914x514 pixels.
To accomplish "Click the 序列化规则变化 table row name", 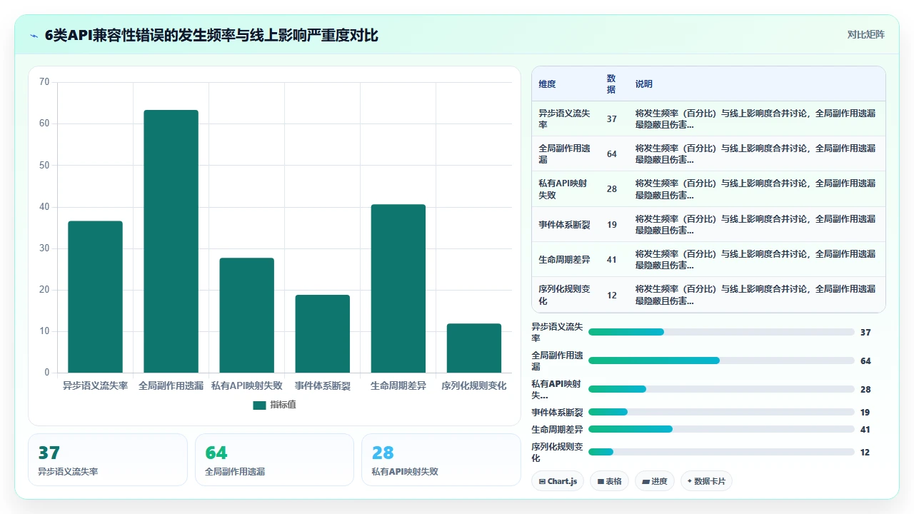I will click(564, 295).
